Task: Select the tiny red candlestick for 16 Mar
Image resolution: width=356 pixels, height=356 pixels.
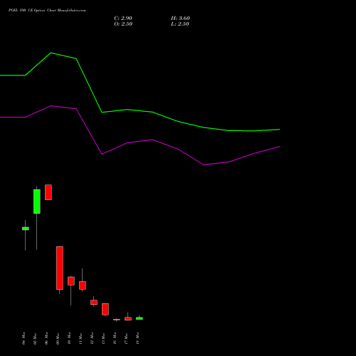Action: pyautogui.click(x=117, y=320)
